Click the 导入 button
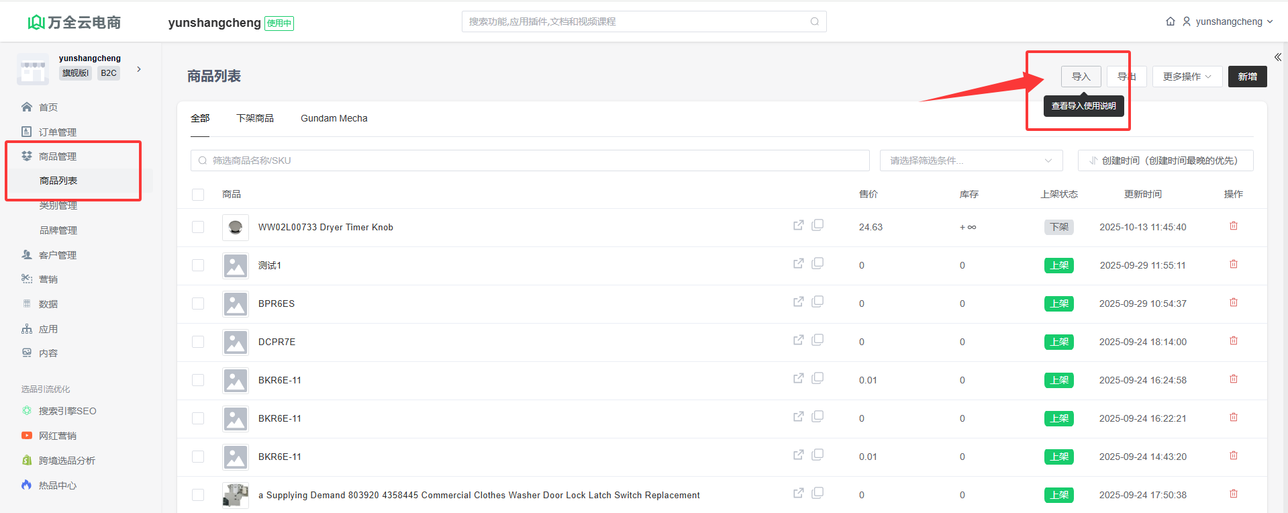This screenshot has width=1288, height=513. [1081, 77]
